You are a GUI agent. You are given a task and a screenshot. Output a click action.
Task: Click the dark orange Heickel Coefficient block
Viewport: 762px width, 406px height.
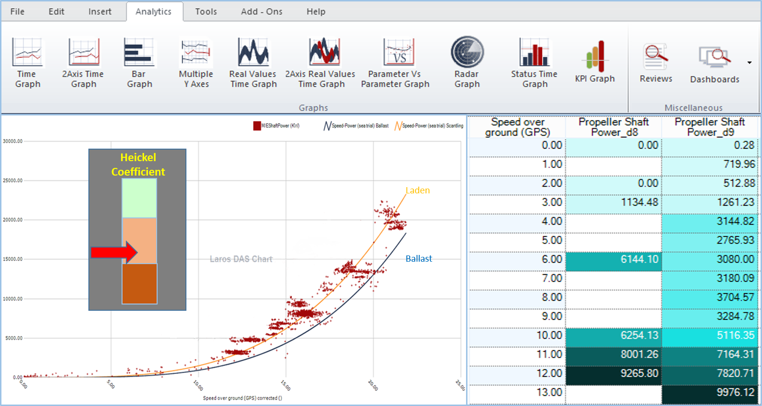[x=139, y=284]
